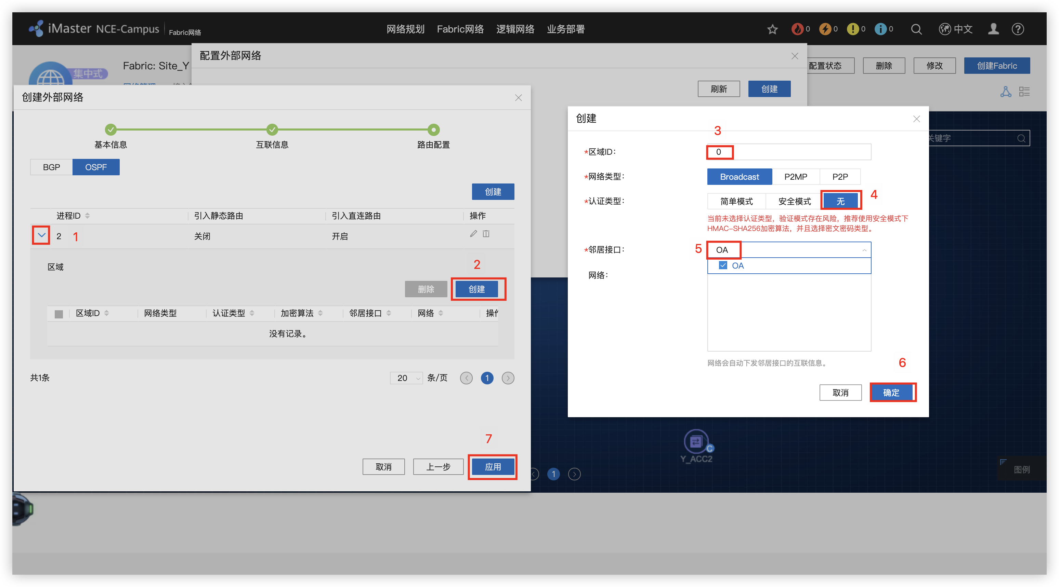Open the search magnifier in header
The height and width of the screenshot is (587, 1059).
click(x=916, y=29)
